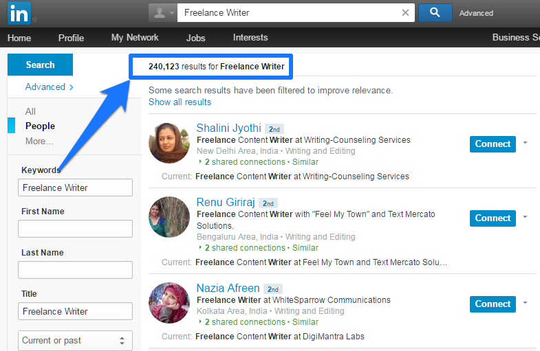Open Advanced search in sidebar

click(x=49, y=87)
